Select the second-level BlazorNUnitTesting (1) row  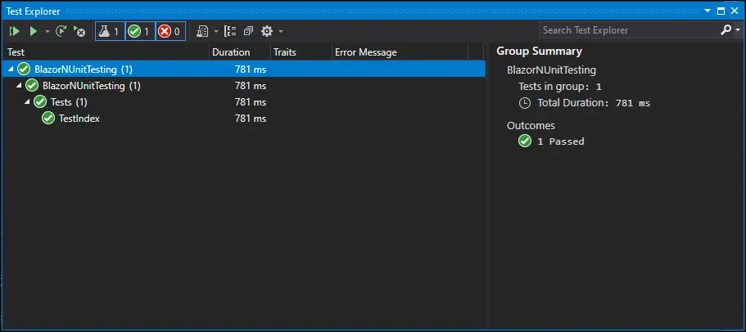[244, 86]
